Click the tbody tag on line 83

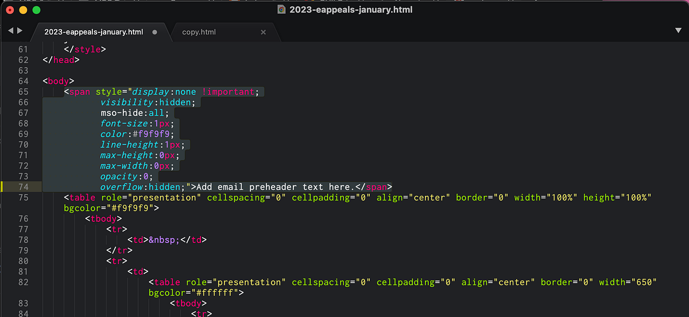(188, 303)
